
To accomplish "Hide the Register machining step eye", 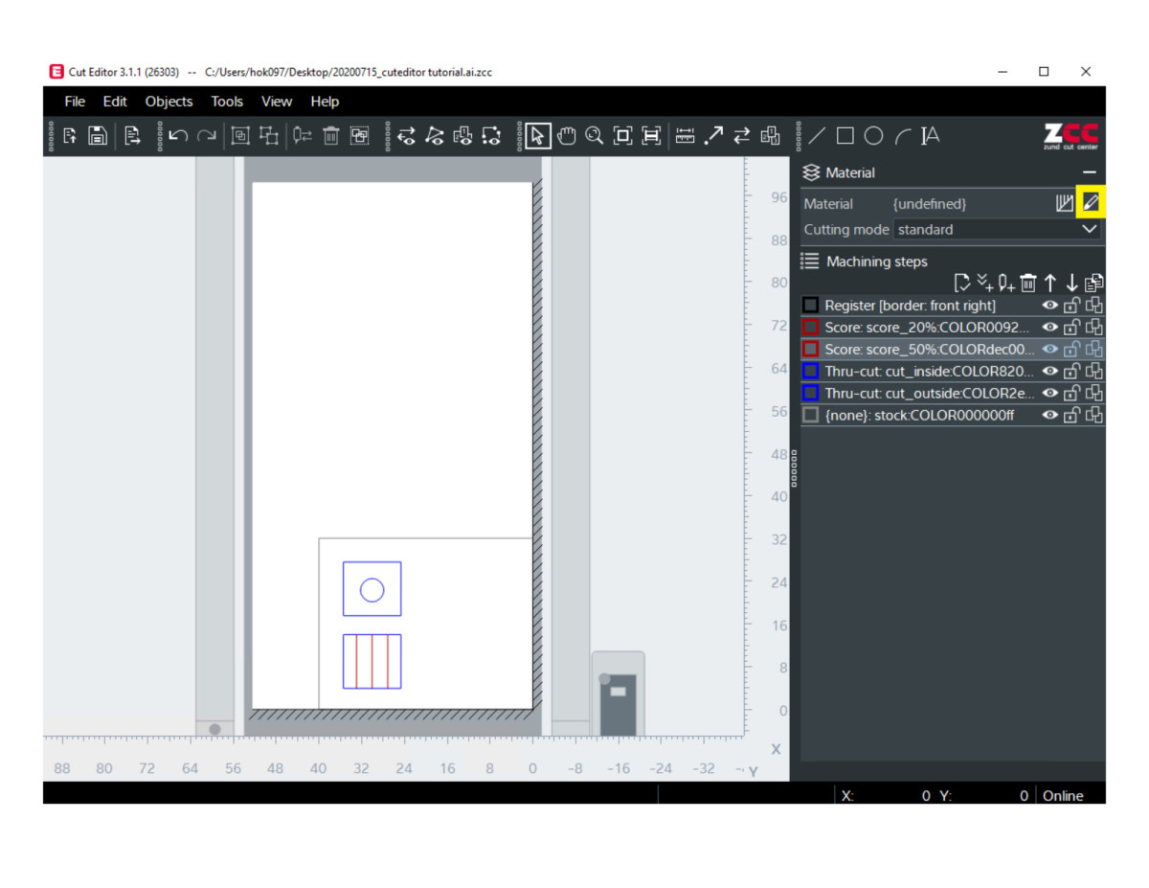I will pyautogui.click(x=1050, y=306).
